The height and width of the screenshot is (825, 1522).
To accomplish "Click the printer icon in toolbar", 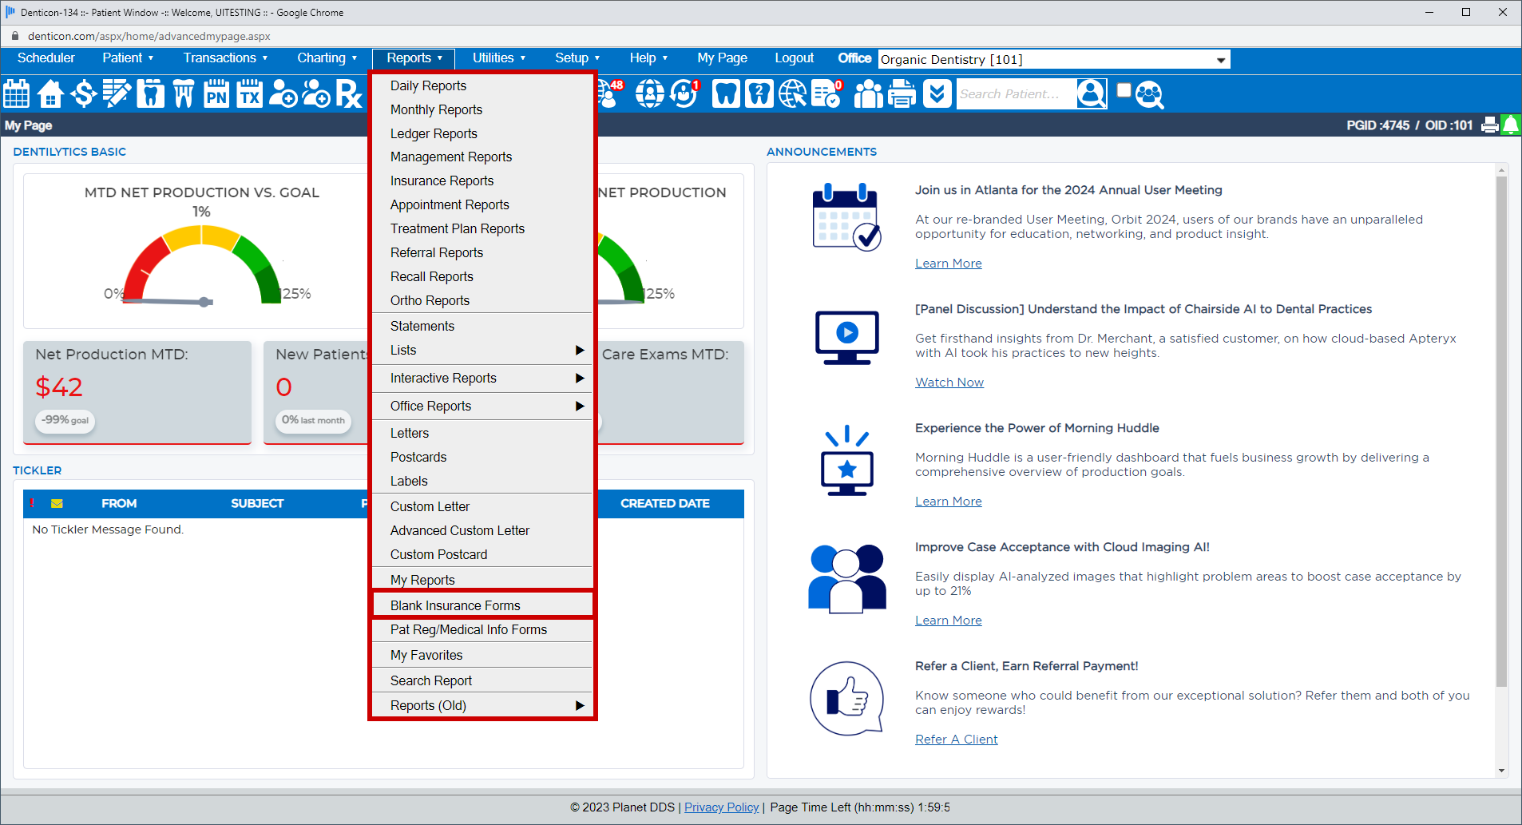I will pyautogui.click(x=902, y=94).
